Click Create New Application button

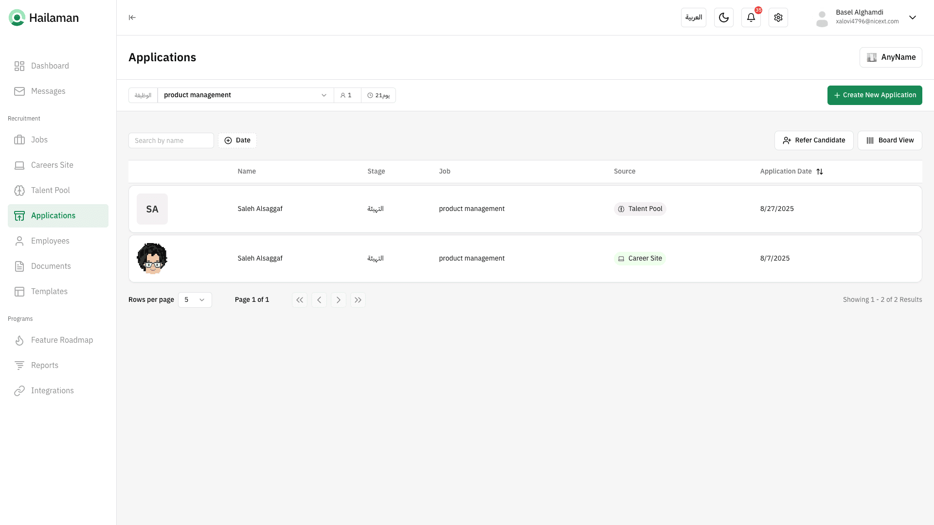(x=874, y=95)
